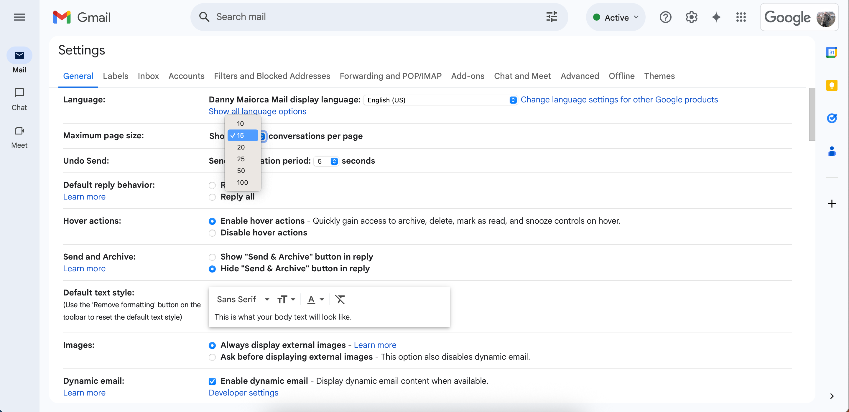Screen dimensions: 849x412
Task: Click Show all language options
Action: [x=257, y=111]
